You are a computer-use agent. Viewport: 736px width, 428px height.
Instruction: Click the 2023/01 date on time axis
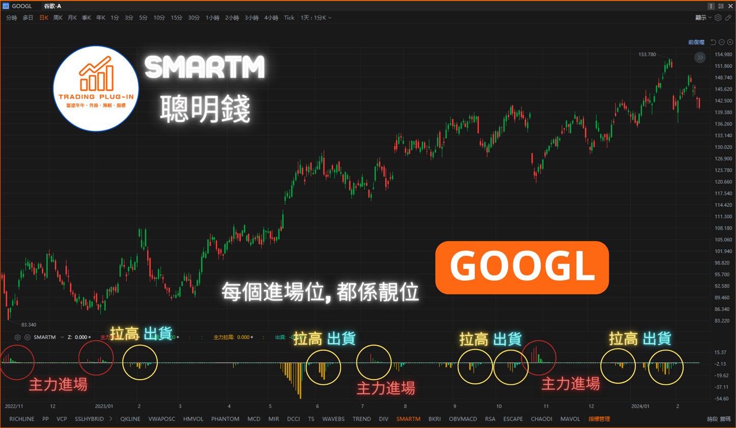pyautogui.click(x=104, y=406)
